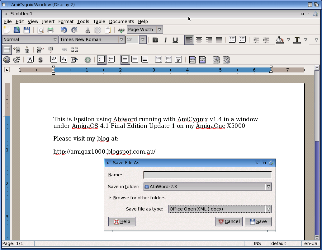Open the File menu

click(x=8, y=21)
